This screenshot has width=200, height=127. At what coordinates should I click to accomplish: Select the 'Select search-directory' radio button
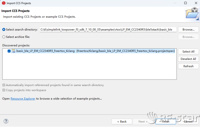pyautogui.click(x=4, y=30)
